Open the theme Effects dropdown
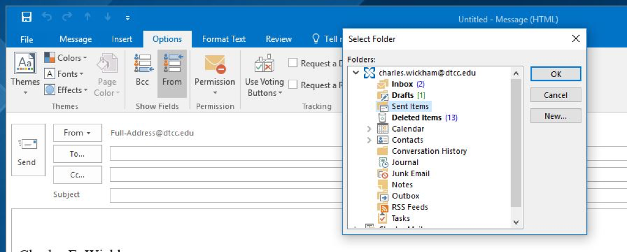Image resolution: width=627 pixels, height=252 pixels. [66, 90]
